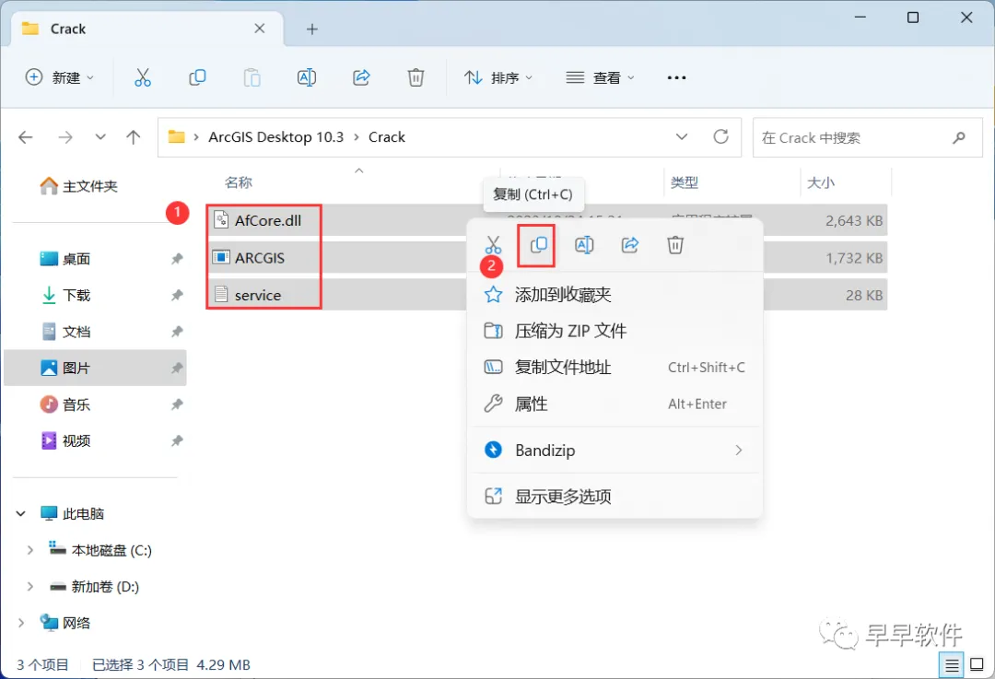Viewport: 995px width, 679px height.
Task: Select Add to Favorites (添加到收藏夹)
Action: coord(615,295)
